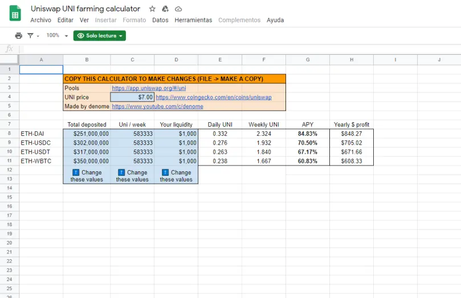Select the Uni / week header cell

coord(132,124)
